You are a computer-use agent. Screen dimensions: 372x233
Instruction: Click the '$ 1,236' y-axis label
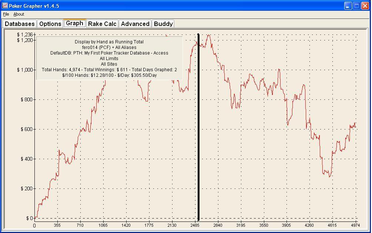(x=25, y=35)
